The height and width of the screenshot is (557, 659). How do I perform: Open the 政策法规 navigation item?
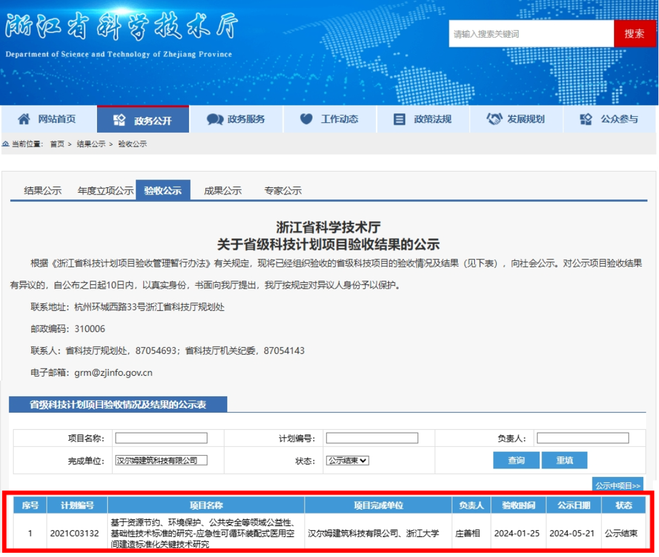[423, 119]
